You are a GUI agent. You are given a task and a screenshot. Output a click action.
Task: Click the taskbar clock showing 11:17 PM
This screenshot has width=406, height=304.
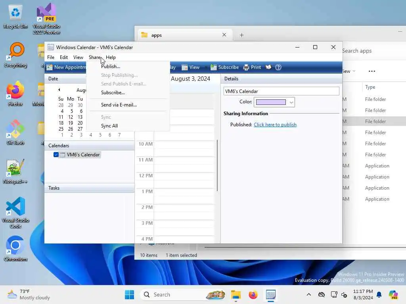pos(363,294)
